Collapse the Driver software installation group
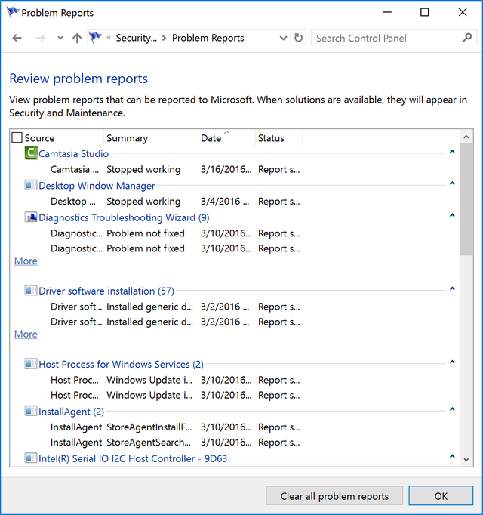 [x=452, y=289]
